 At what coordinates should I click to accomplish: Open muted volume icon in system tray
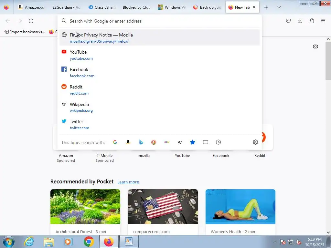[x=298, y=242]
